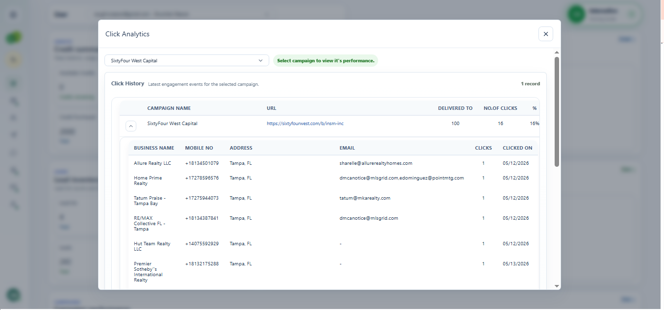Image resolution: width=664 pixels, height=310 pixels.
Task: Click Tampa, FL address in Allure Realty row
Action: click(x=240, y=163)
